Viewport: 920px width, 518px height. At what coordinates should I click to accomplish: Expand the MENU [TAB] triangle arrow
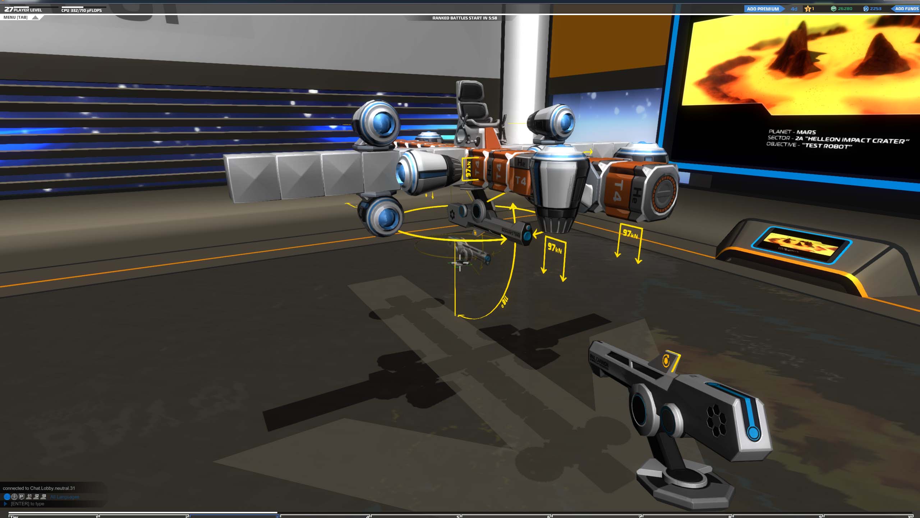pyautogui.click(x=35, y=17)
